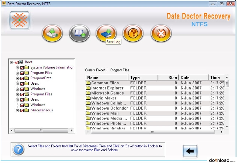
Task: Select the 'Common Files' name cell
Action: (105, 83)
